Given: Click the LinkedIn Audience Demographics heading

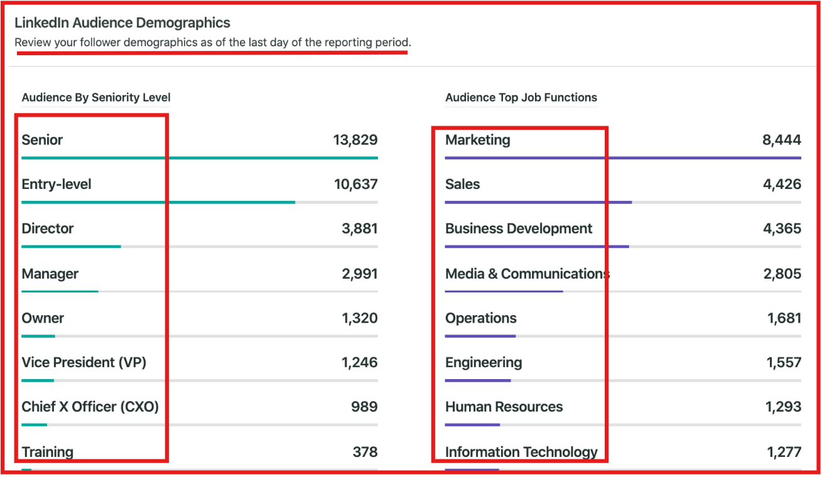Looking at the screenshot, I should pyautogui.click(x=123, y=22).
